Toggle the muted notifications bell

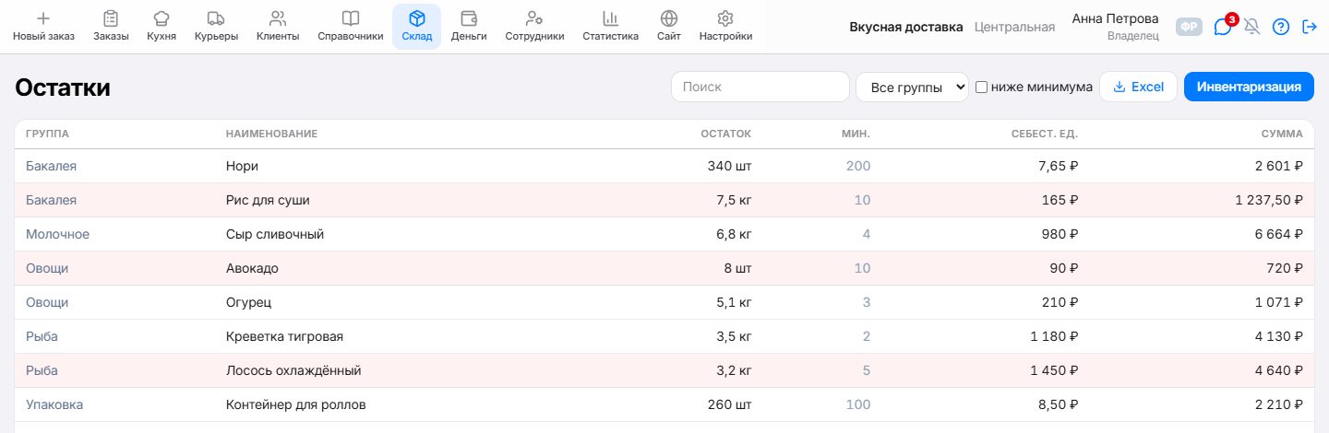point(1251,27)
